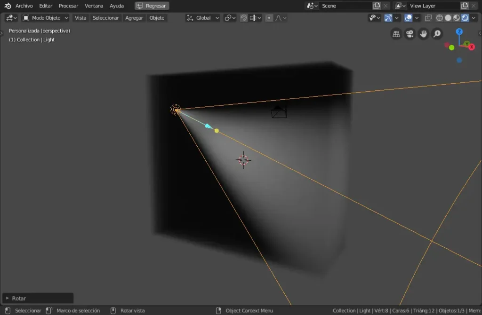Click the Blender logo icon

point(8,6)
